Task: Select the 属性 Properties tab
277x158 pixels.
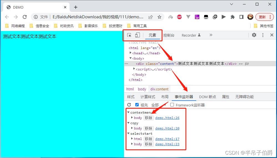Action: [x=226, y=97]
